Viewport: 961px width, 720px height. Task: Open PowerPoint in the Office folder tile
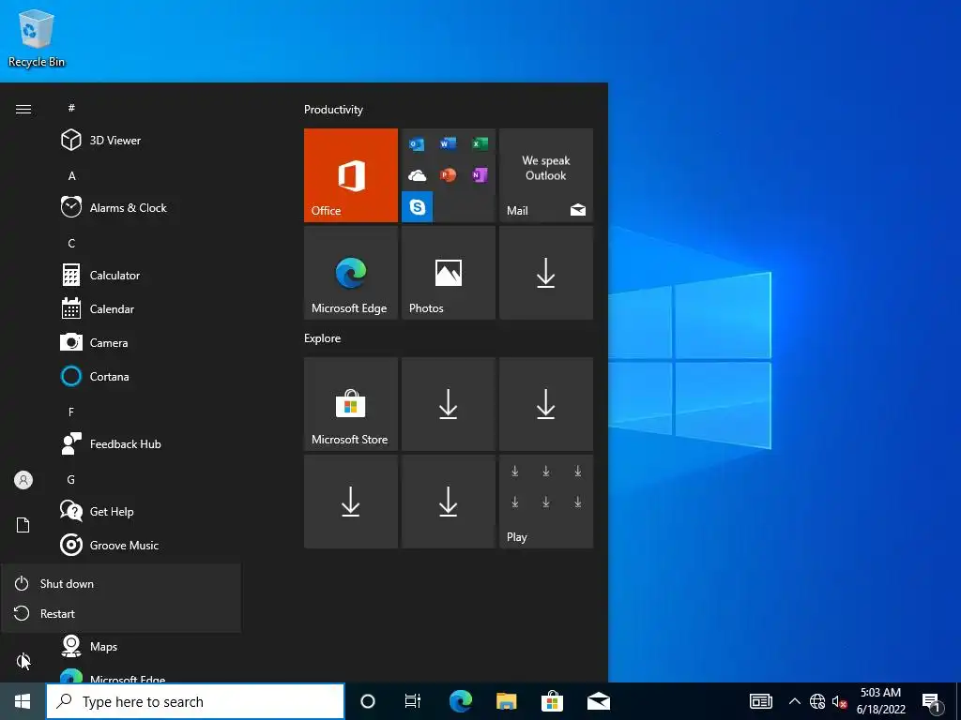(448, 175)
